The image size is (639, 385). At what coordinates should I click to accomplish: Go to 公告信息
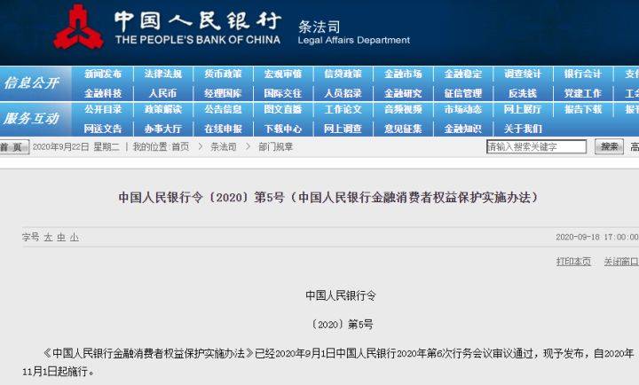[x=223, y=109]
